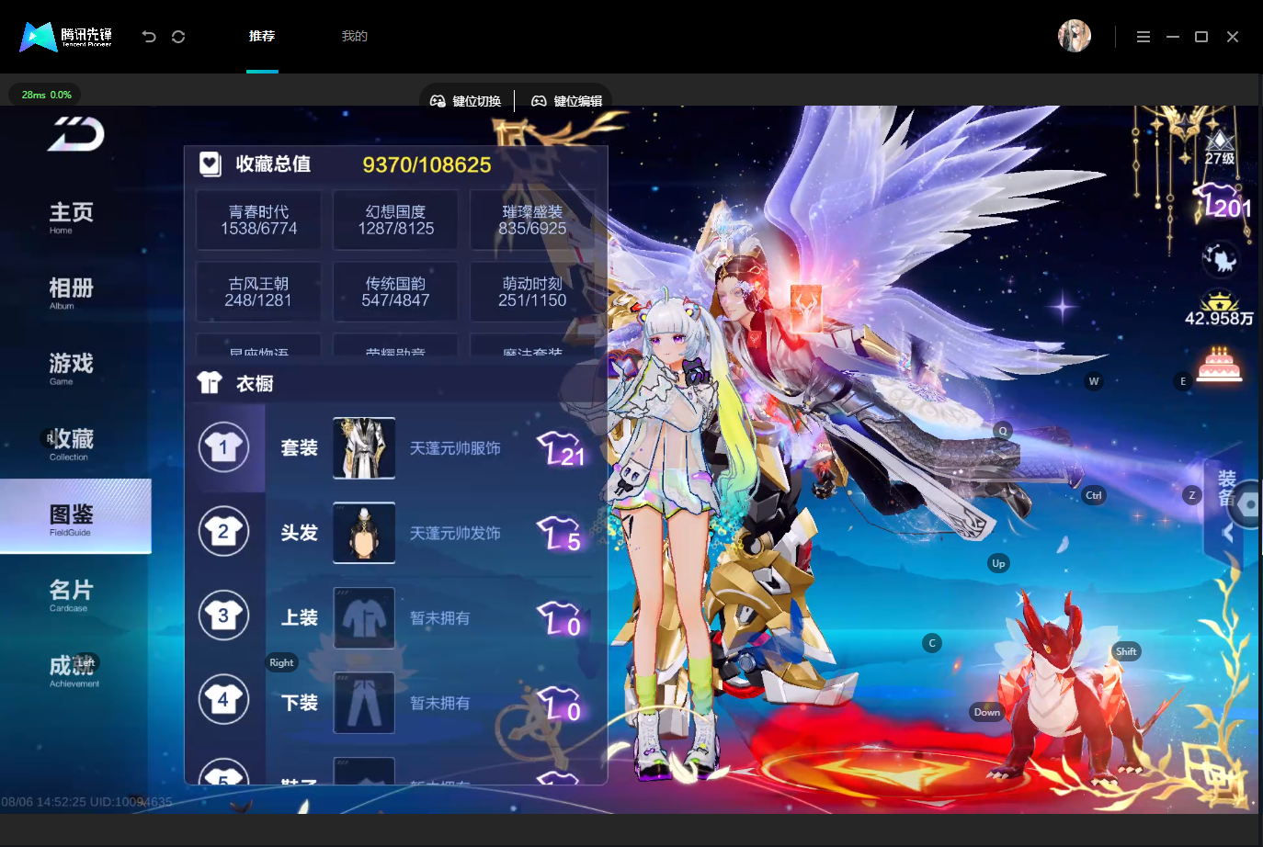
Task: Open the 璀璨盛装 835/6925 collection card
Action: (x=532, y=220)
